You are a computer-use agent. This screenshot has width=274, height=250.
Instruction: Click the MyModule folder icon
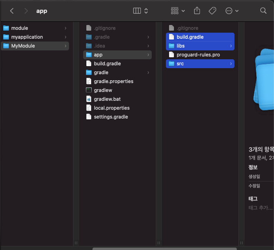(6, 46)
